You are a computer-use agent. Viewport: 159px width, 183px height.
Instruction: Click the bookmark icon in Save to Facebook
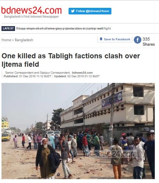coord(101,39)
